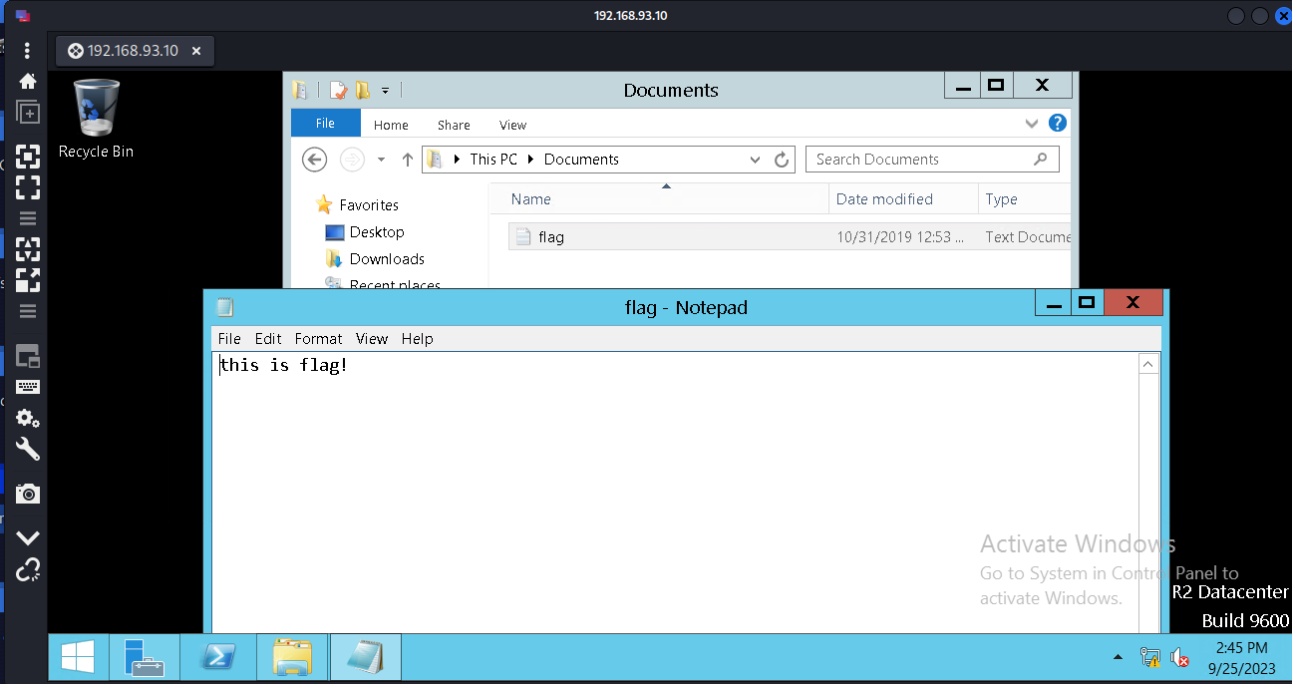Click the home icon in the remote sidebar
Image resolution: width=1292 pixels, height=684 pixels.
[x=28, y=82]
